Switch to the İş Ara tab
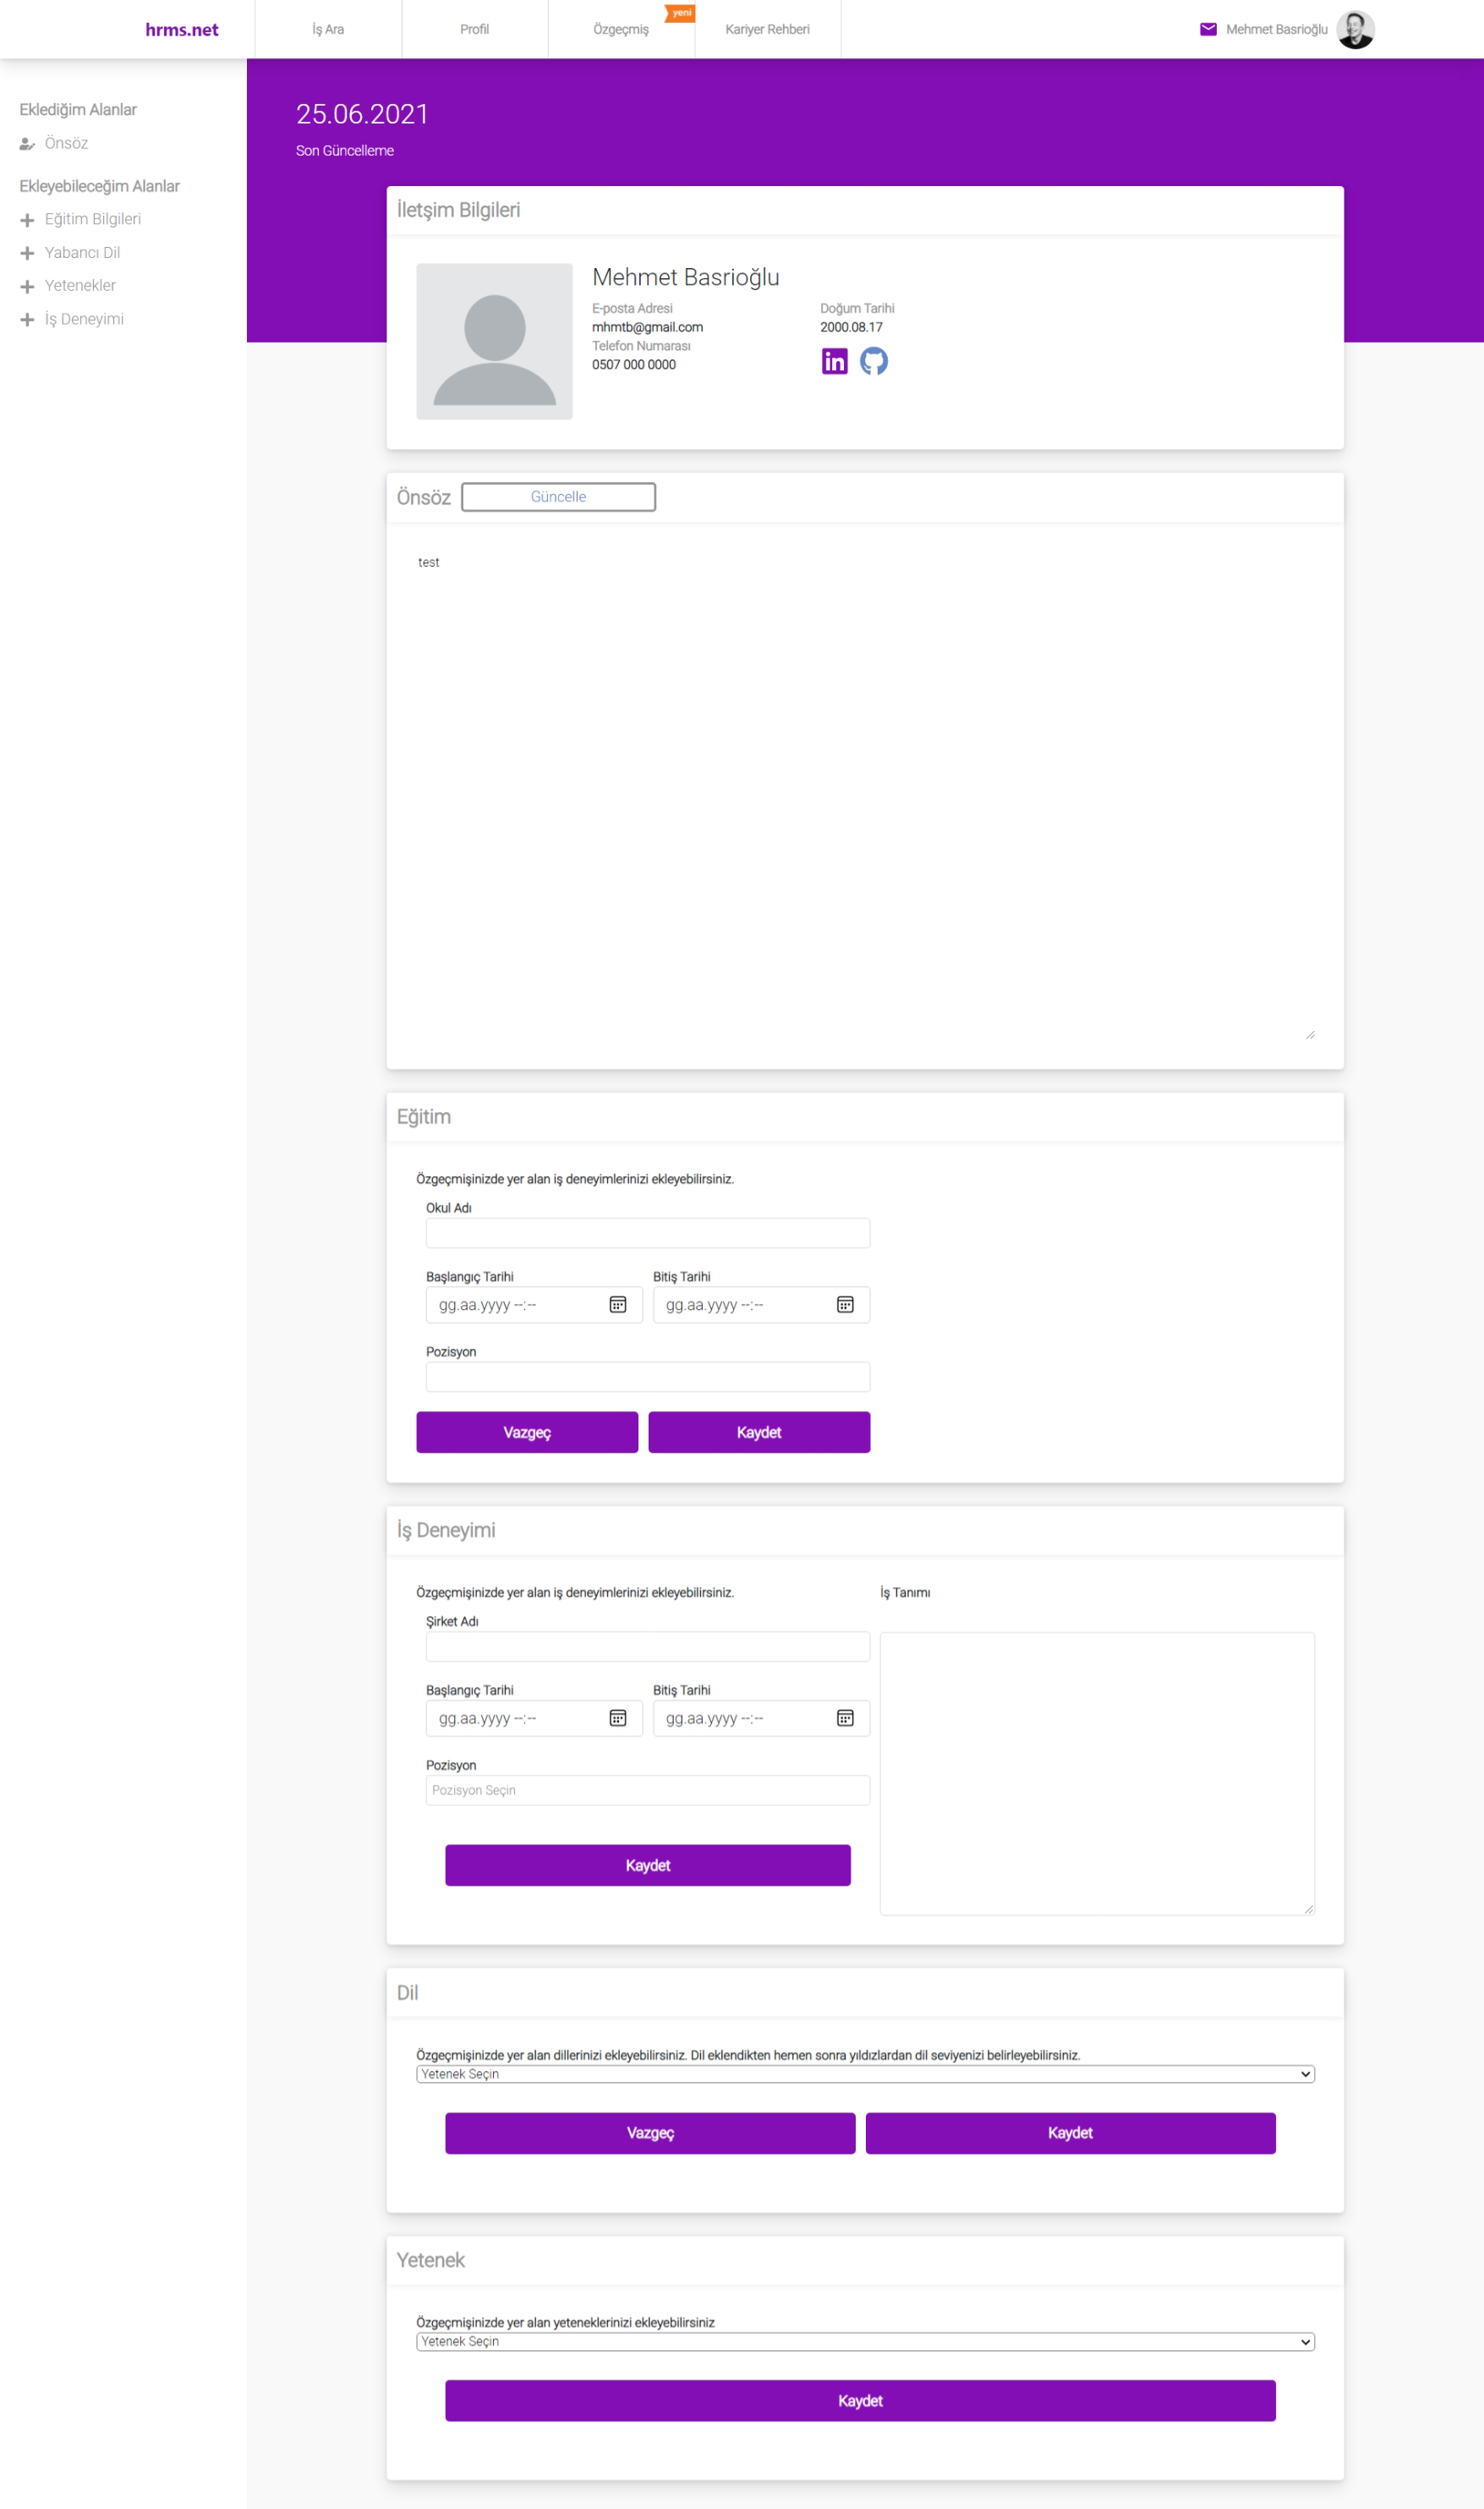Image resolution: width=1484 pixels, height=2509 pixels. pos(328,29)
